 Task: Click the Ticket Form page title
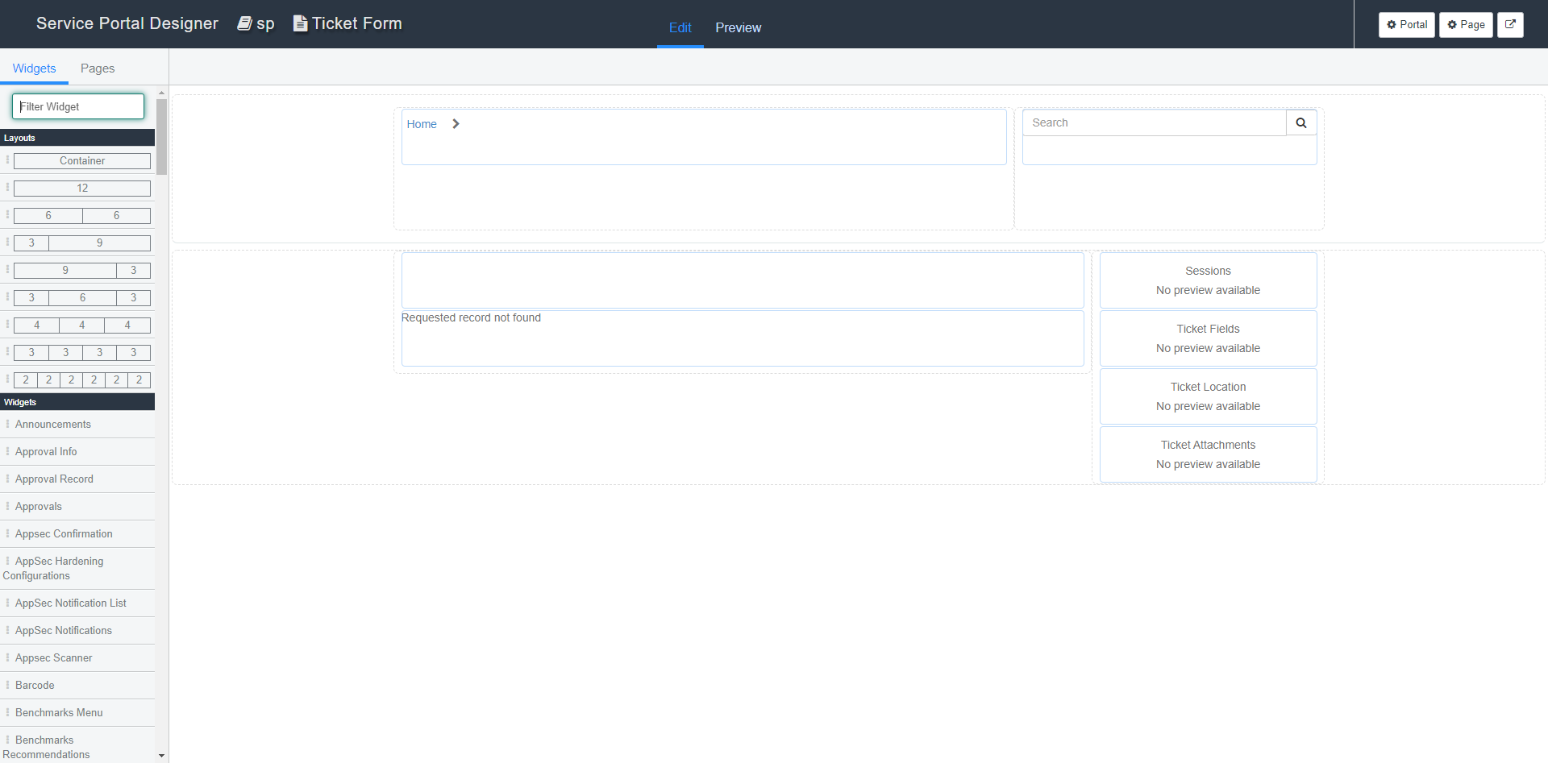coord(357,23)
